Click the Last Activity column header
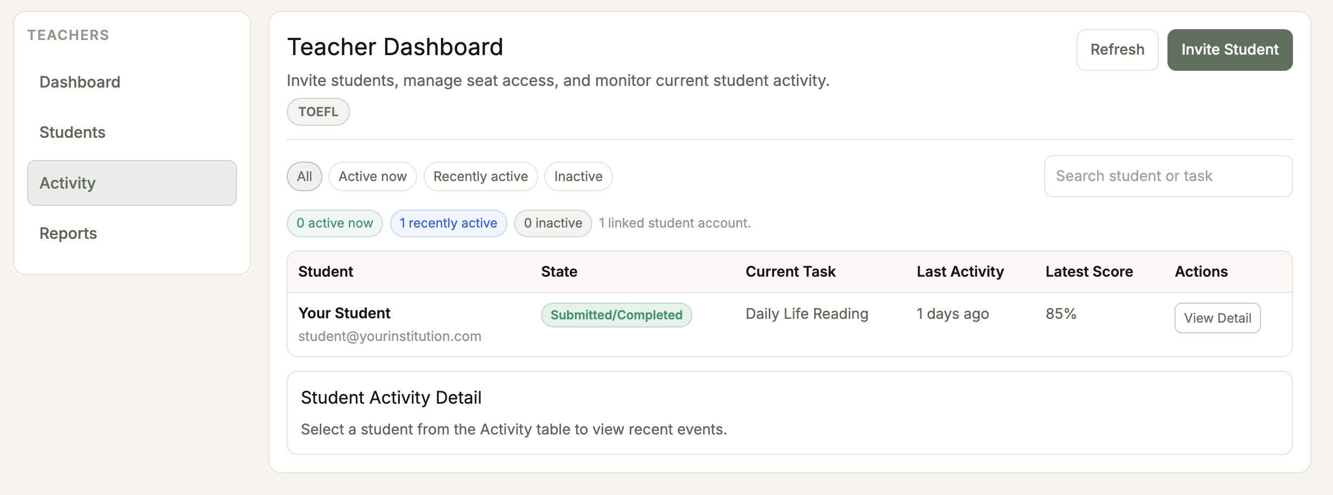1333x495 pixels. [960, 271]
